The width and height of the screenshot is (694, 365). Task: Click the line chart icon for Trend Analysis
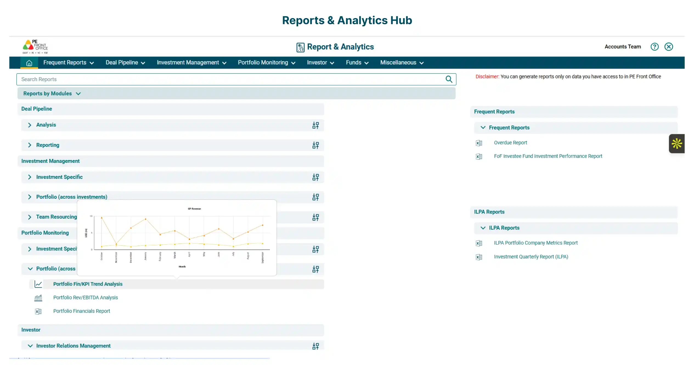[38, 284]
